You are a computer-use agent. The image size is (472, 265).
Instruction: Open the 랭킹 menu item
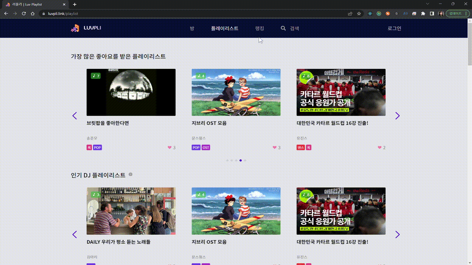pyautogui.click(x=260, y=28)
